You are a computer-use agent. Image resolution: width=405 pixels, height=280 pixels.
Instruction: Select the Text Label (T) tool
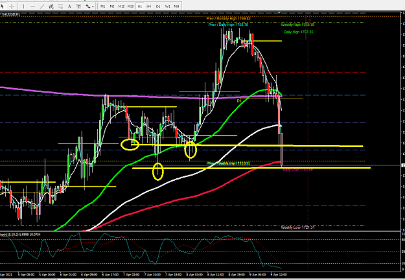[79, 6]
